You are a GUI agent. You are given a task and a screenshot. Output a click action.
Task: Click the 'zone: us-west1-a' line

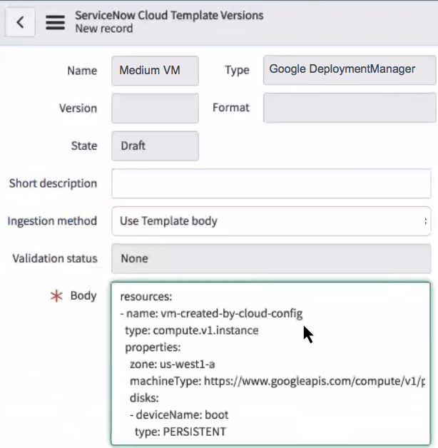pos(173,365)
